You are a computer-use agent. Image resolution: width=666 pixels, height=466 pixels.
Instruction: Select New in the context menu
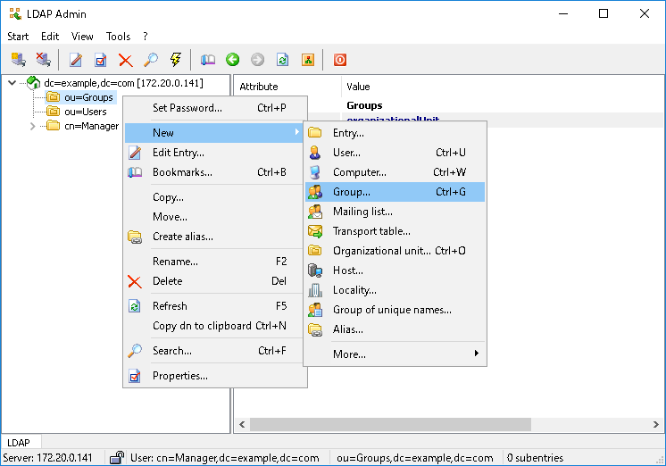[x=215, y=132]
